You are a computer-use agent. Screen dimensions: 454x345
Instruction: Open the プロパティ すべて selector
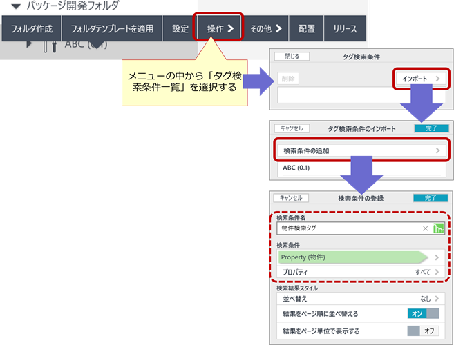[361, 272]
